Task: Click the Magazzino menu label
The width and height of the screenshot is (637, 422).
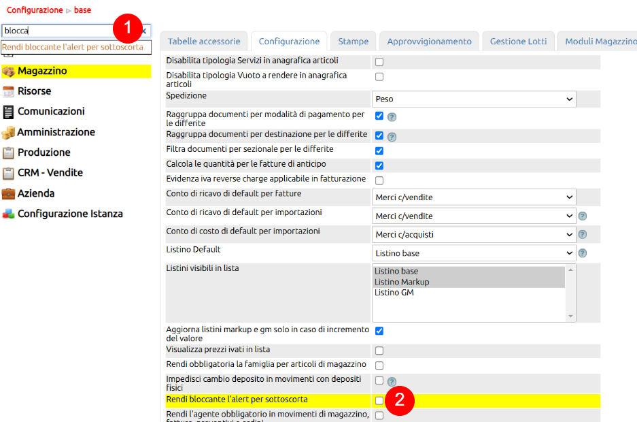Action: click(42, 71)
